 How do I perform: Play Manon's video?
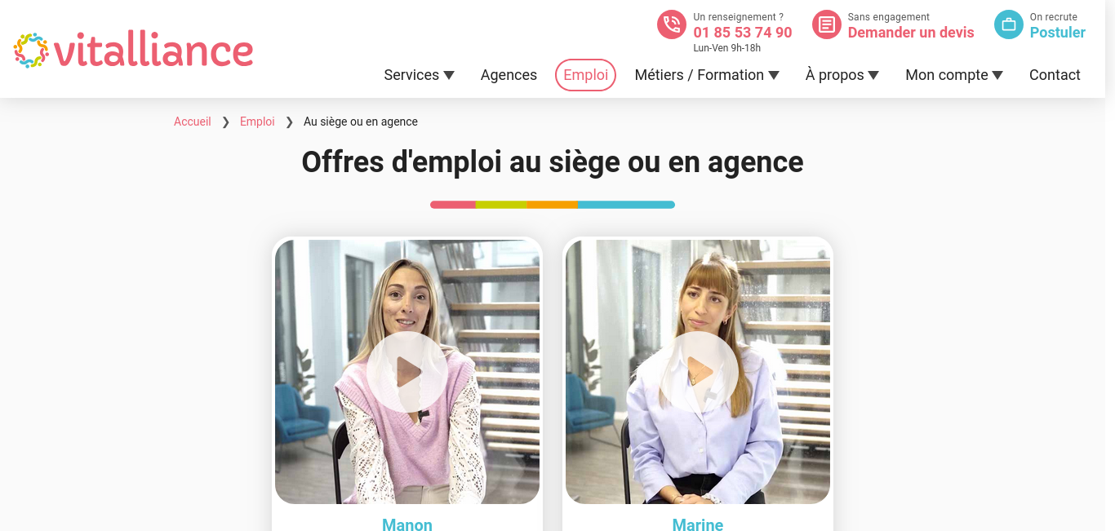407,372
